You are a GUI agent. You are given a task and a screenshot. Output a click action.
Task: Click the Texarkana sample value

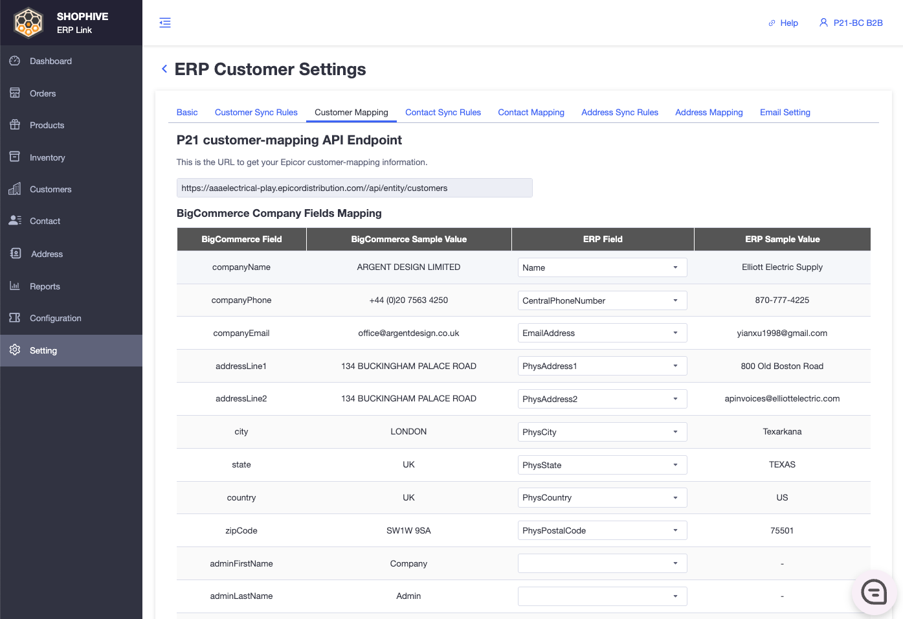pos(782,431)
